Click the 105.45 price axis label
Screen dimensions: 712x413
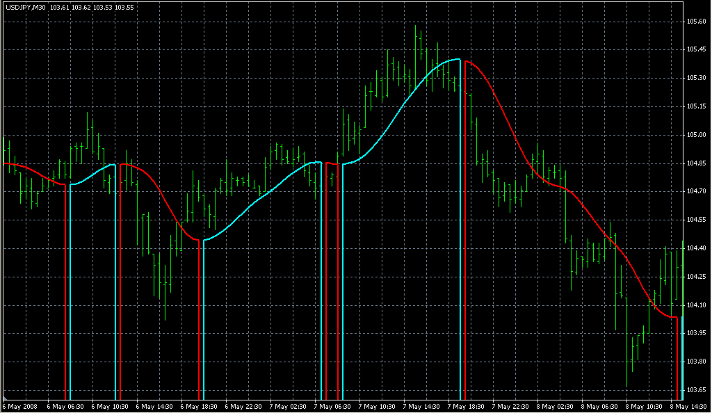click(x=697, y=49)
